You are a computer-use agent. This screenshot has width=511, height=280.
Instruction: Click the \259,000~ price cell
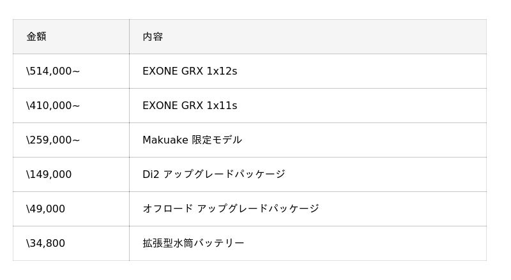coord(53,140)
